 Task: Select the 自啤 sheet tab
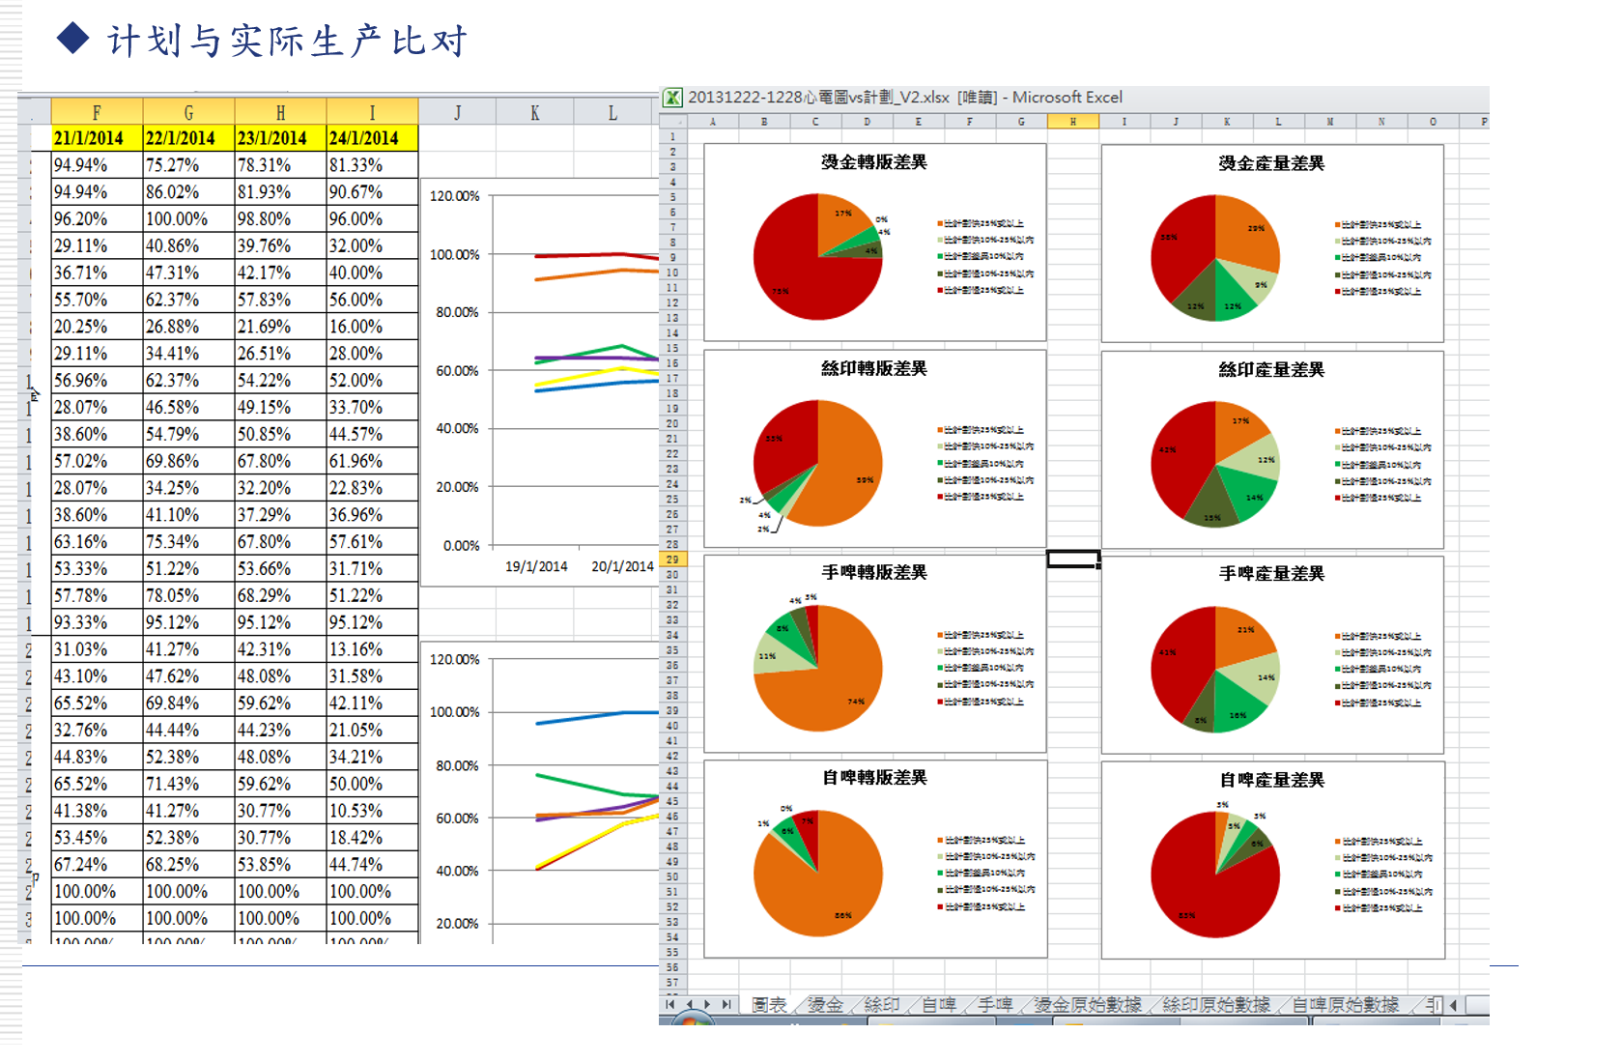[x=938, y=1005]
